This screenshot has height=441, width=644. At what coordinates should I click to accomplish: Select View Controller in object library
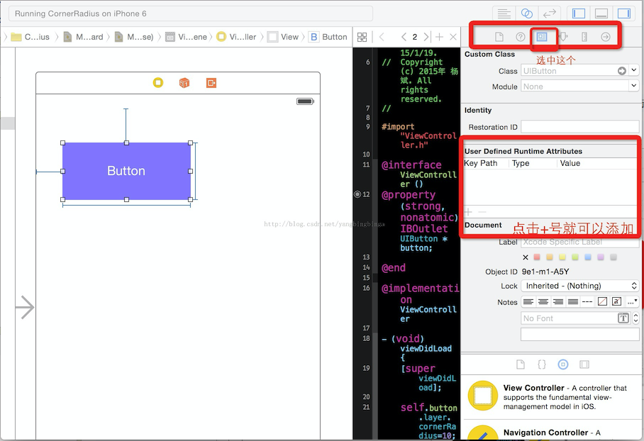(x=552, y=396)
